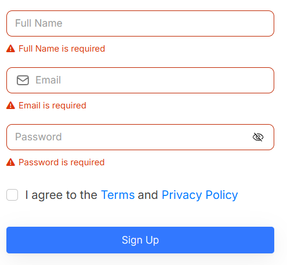Focus the Email input field

click(x=140, y=80)
